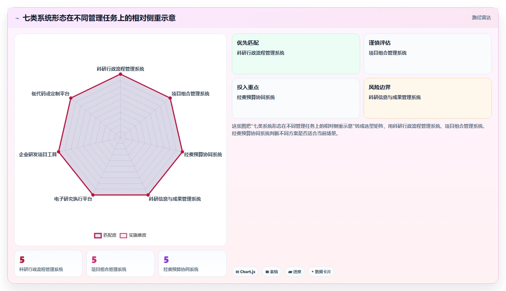Select the 数据卡片 tag
506x291 pixels.
(321, 272)
